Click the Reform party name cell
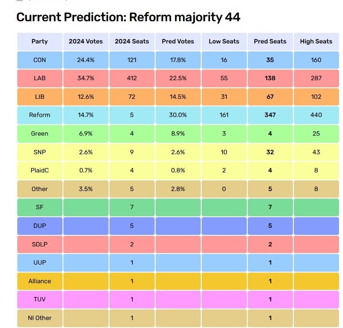 (39, 115)
